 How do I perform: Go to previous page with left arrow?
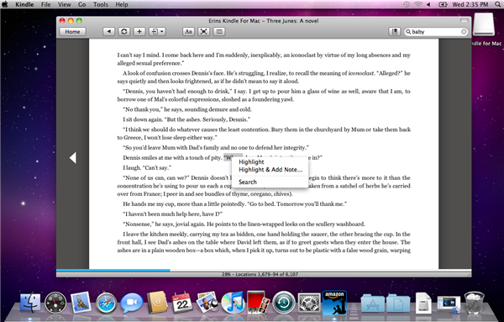[x=73, y=157]
